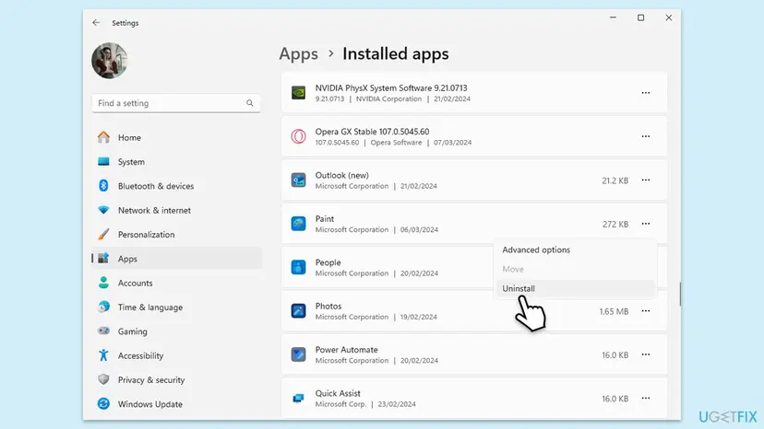The image size is (764, 429).
Task: Go to Bluetooth & devices
Action: (176, 186)
